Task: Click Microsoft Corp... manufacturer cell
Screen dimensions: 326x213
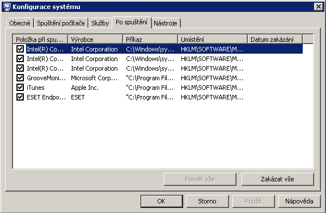Action: [x=94, y=78]
